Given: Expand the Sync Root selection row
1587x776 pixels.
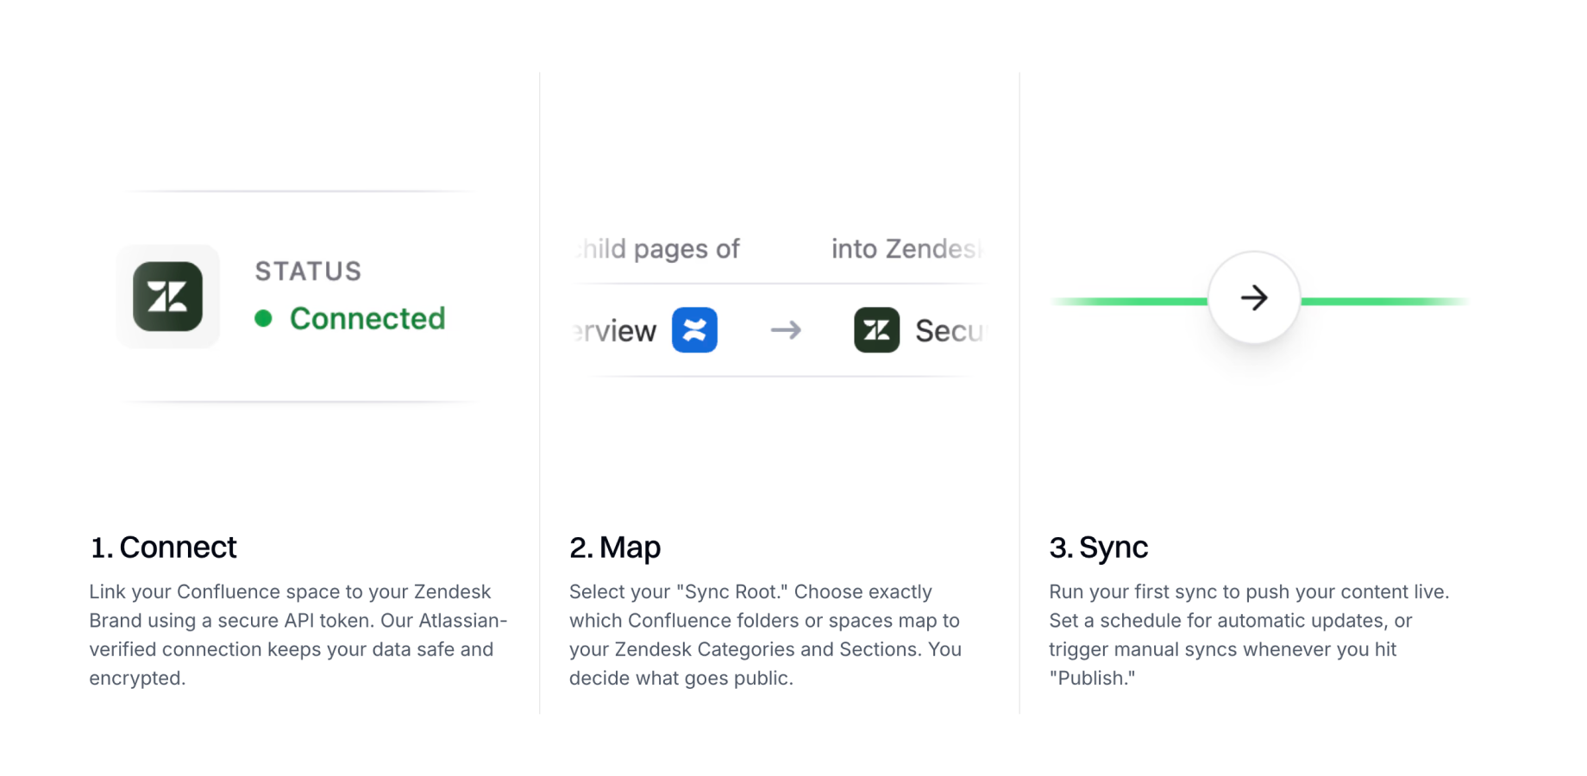Looking at the screenshot, I should 776,249.
